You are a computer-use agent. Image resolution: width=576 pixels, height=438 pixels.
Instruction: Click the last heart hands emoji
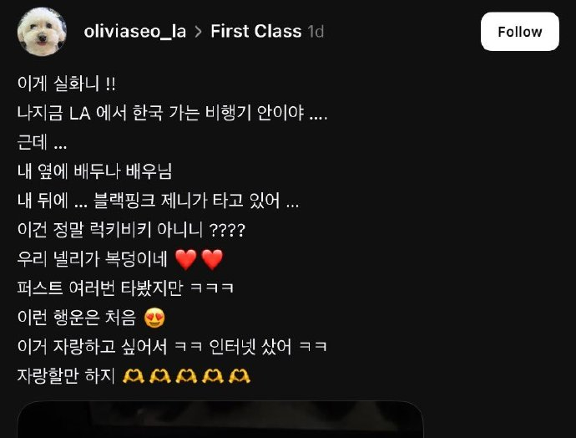[x=240, y=376]
